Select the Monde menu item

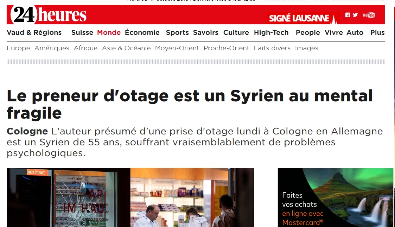109,32
